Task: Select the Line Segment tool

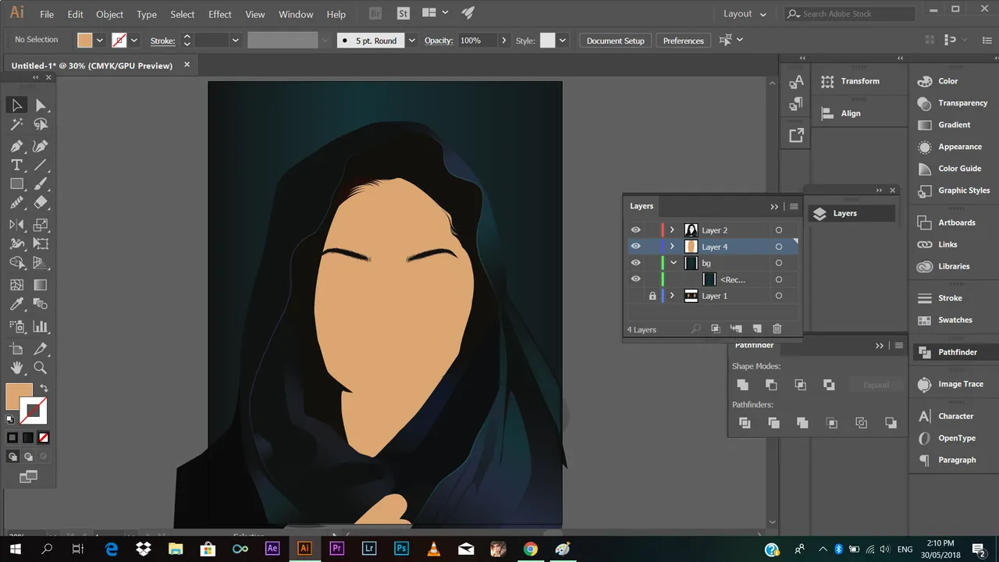Action: point(41,165)
